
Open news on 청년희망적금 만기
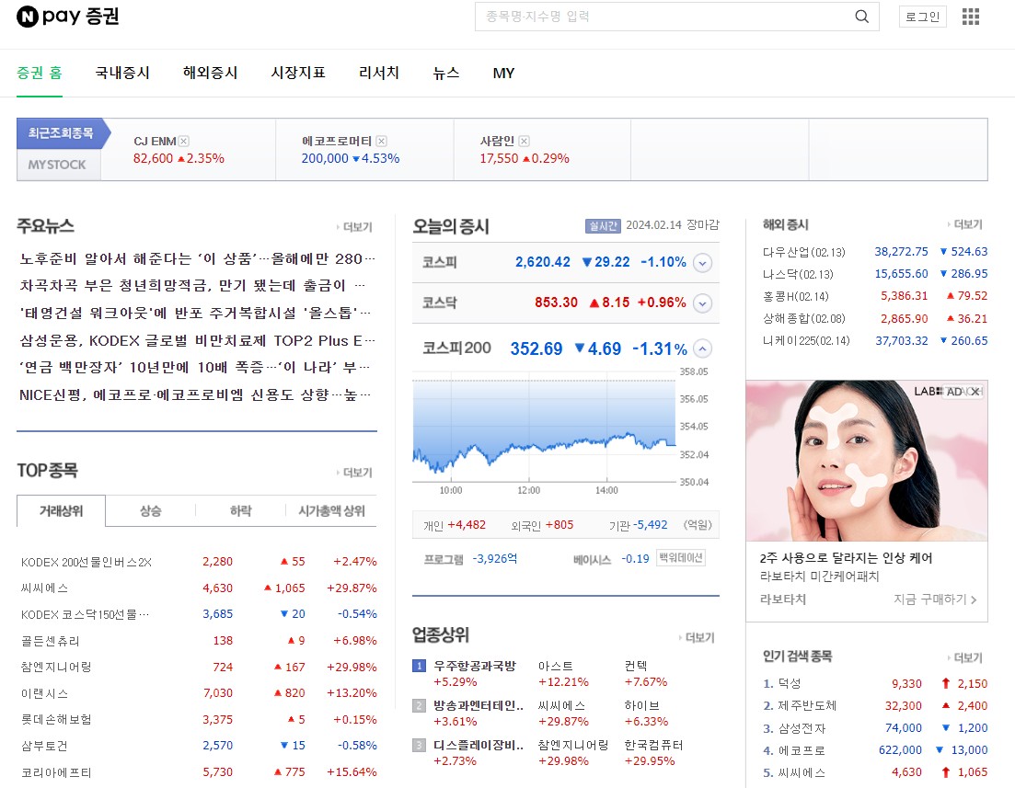(x=192, y=285)
